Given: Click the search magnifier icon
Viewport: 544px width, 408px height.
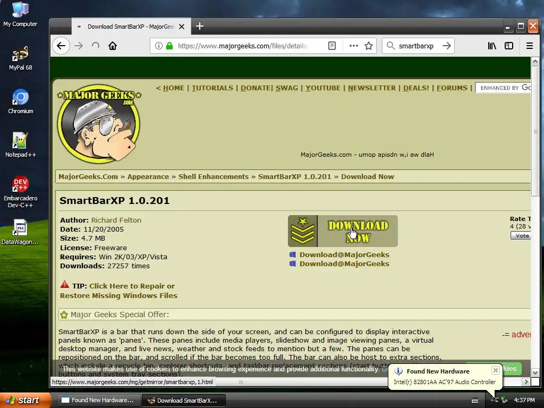Looking at the screenshot, I should [x=390, y=46].
